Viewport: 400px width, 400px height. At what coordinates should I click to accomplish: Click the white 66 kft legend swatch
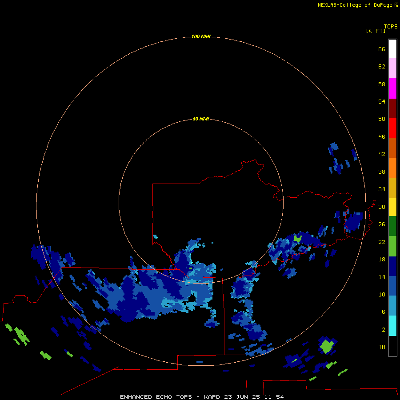pos(392,49)
